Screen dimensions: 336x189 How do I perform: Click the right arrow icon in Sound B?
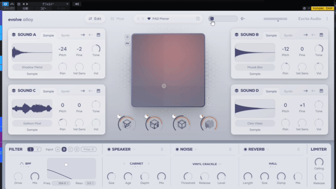coord(305,35)
